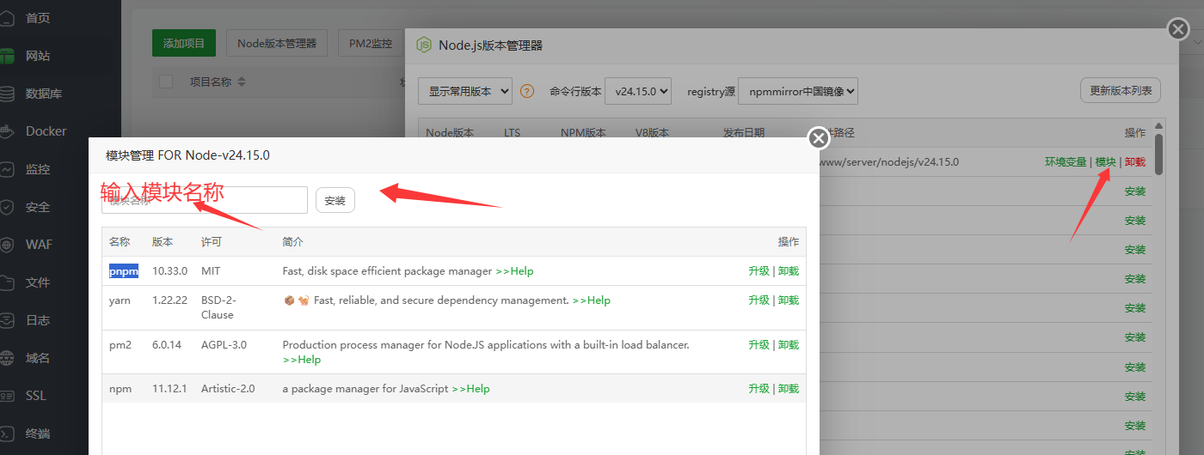
Task: Click the SSL certificate icon in sidebar
Action: click(7, 396)
